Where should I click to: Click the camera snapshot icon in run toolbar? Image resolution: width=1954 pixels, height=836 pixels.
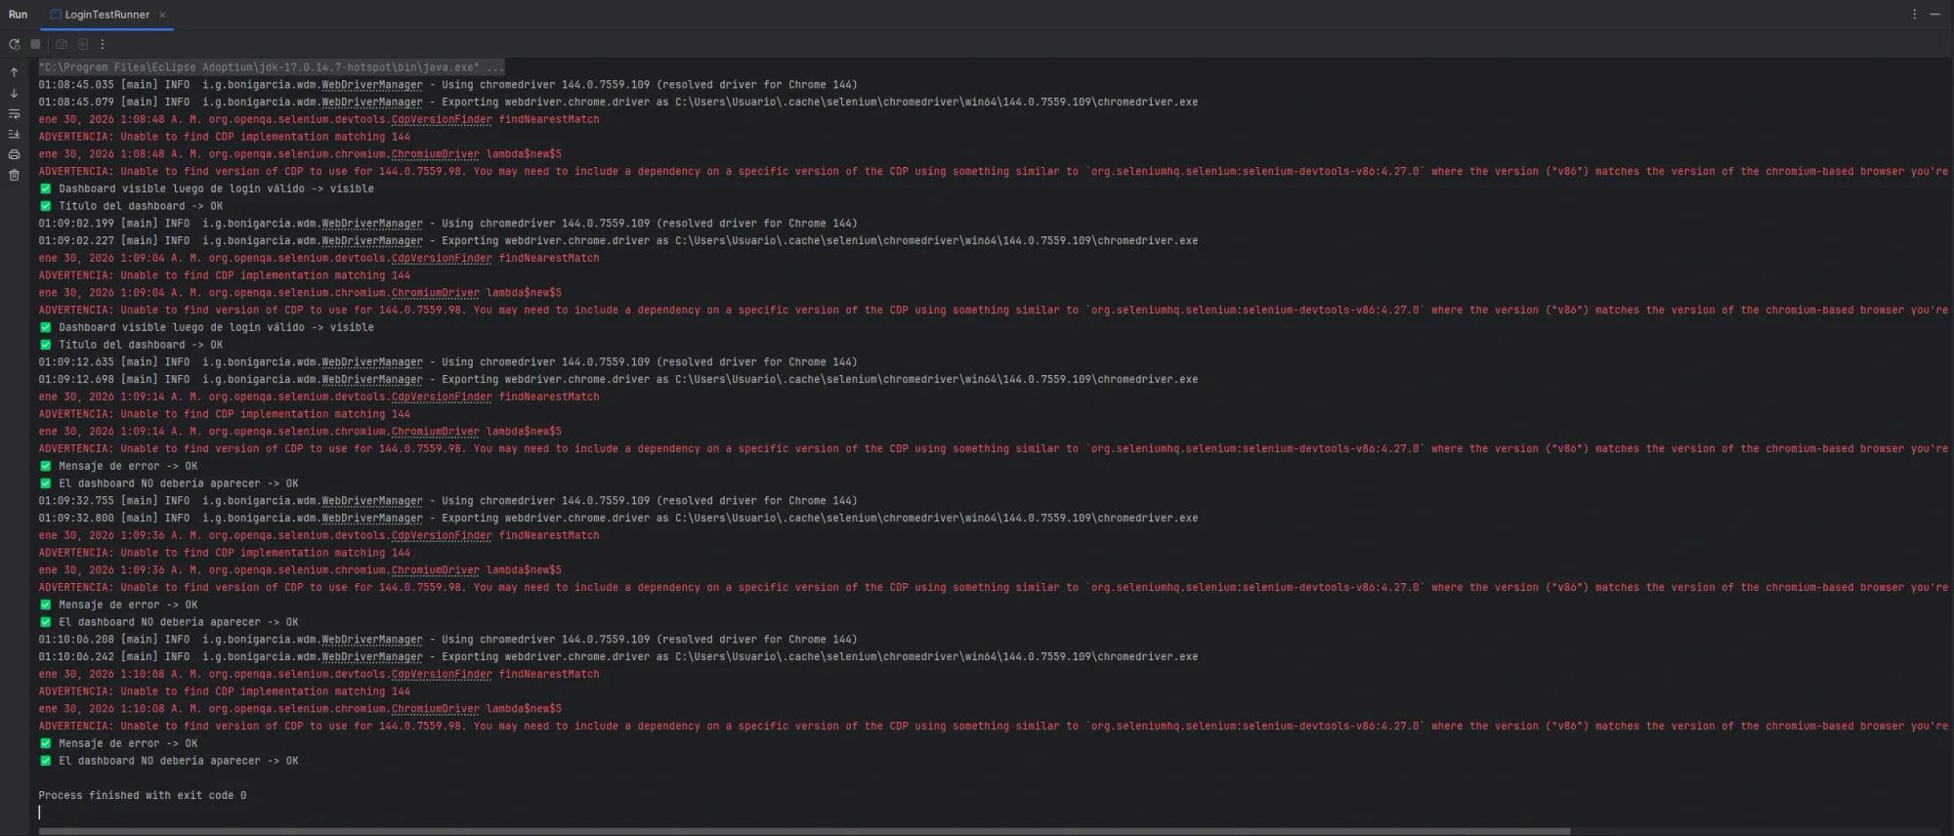coord(61,44)
